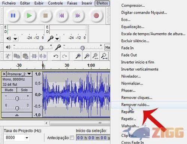Click the horizontal scrollbar under the track
This screenshot has width=187, height=144.
tap(80, 123)
